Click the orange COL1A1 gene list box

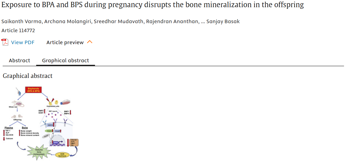pos(74,143)
